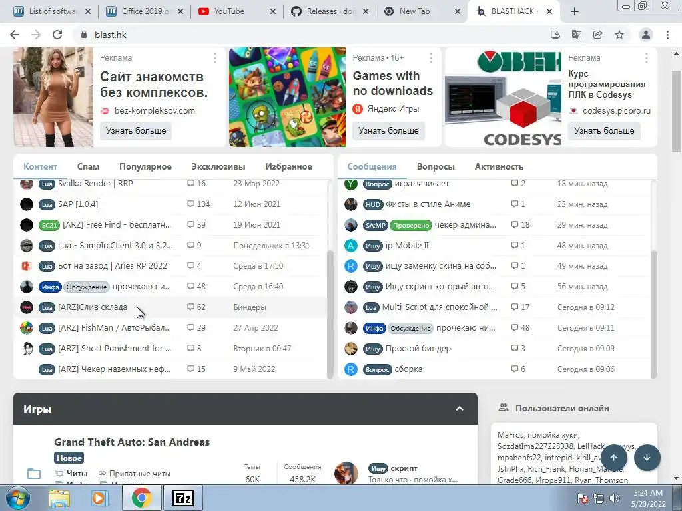Open the Windows Start button
Image resolution: width=682 pixels, height=511 pixels.
[17, 498]
